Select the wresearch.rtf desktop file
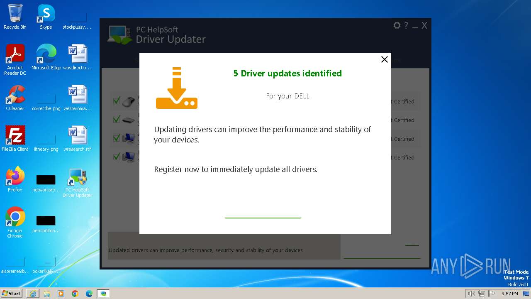The image size is (531, 299). pos(77,138)
